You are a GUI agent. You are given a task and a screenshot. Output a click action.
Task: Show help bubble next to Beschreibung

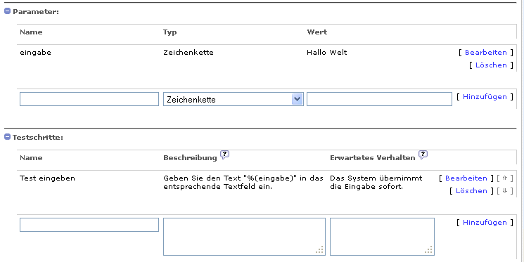225,155
